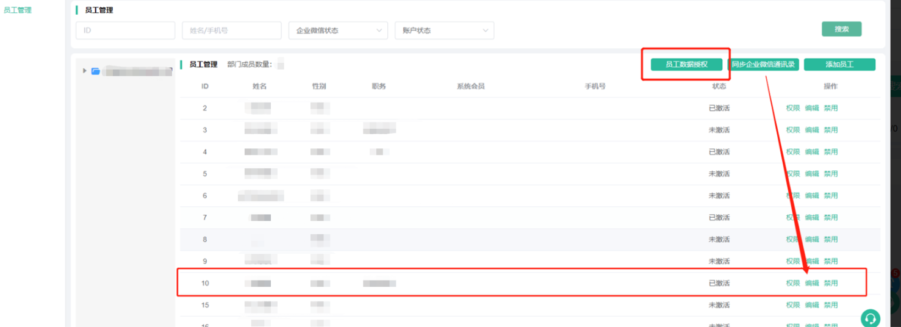The image size is (901, 327).
Task: Click the customer service headset icon
Action: pos(870,318)
